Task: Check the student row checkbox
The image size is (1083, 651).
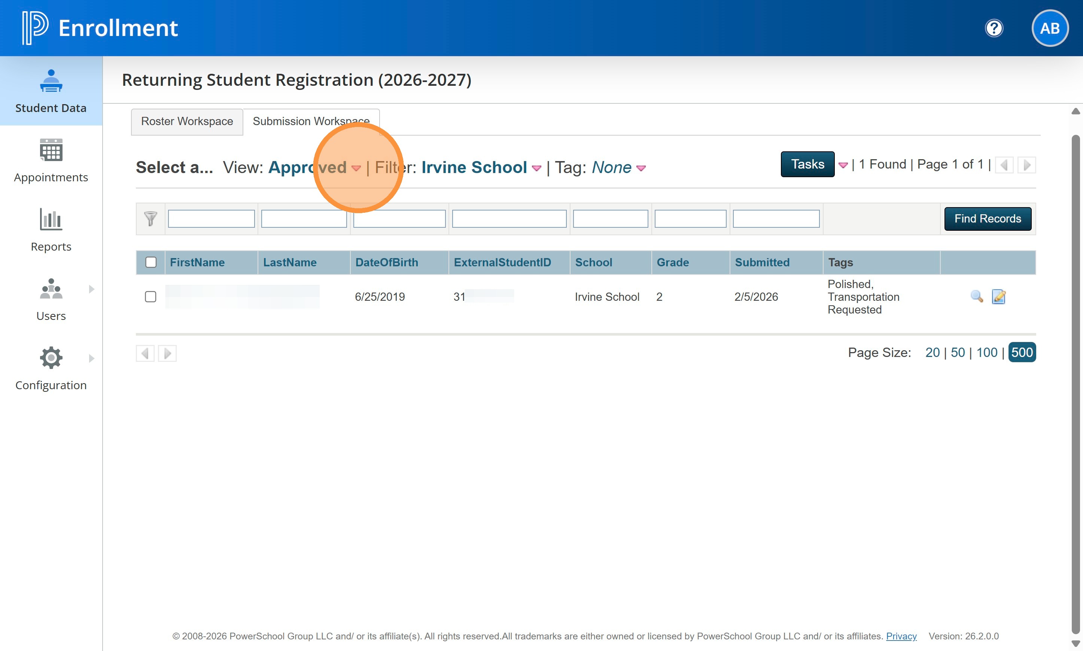Action: point(150,297)
